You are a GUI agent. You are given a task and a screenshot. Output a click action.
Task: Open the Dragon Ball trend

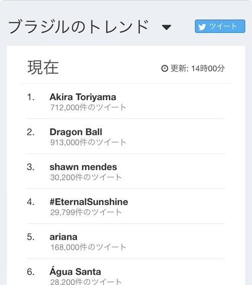pyautogui.click(x=76, y=132)
